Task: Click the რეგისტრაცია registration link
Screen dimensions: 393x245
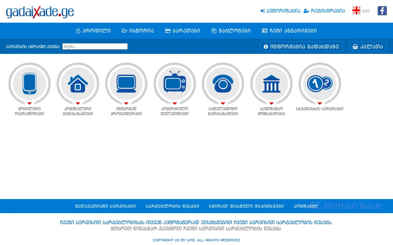Action: (x=324, y=11)
